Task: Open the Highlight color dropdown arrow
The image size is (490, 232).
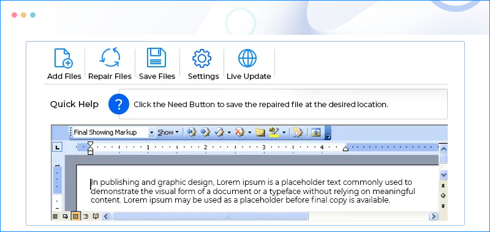Action: [284, 132]
